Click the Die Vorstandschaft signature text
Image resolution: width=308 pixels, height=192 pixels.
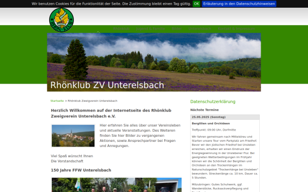pyautogui.click(x=67, y=161)
